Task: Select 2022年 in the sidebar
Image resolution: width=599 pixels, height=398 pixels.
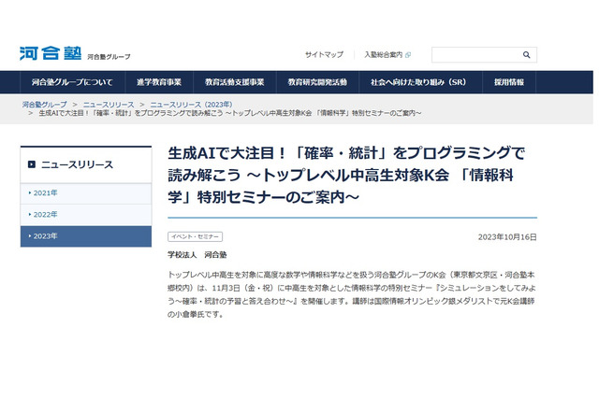Action: click(x=86, y=215)
